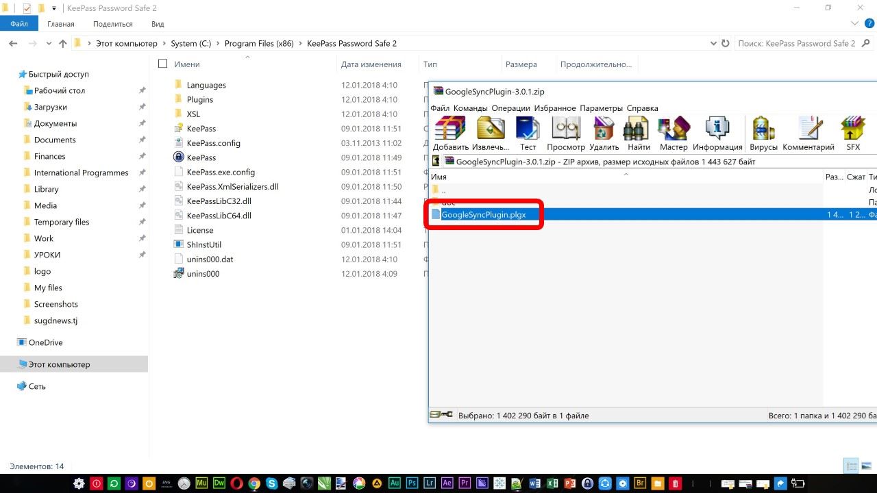Image resolution: width=877 pixels, height=493 pixels.
Task: Click the Premiere Pro taskbar icon
Action: [465, 483]
